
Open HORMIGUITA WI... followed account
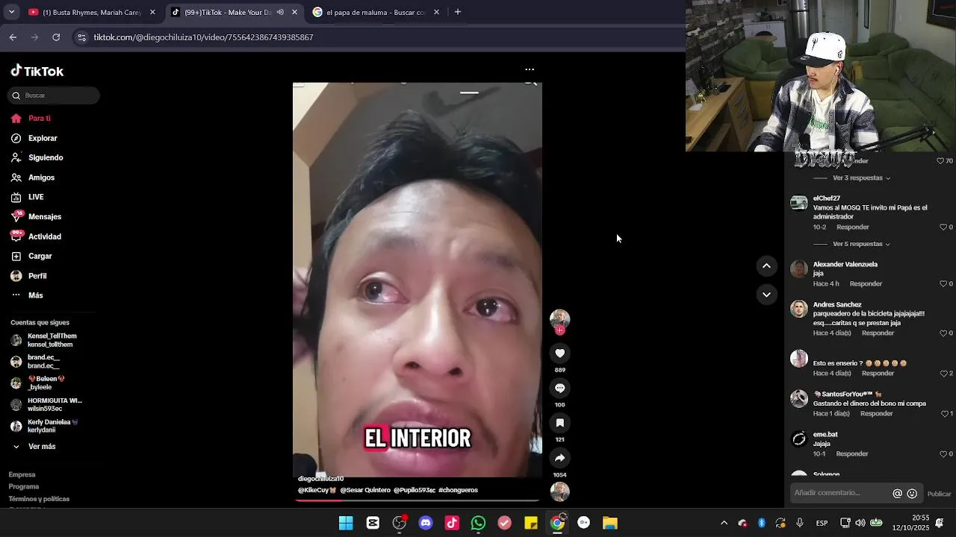[46, 405]
